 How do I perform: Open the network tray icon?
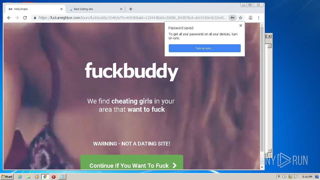(290, 177)
